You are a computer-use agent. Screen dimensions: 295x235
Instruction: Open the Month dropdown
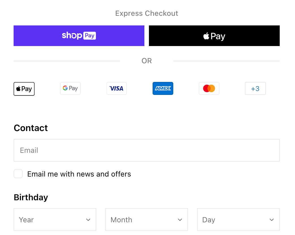pos(147,219)
